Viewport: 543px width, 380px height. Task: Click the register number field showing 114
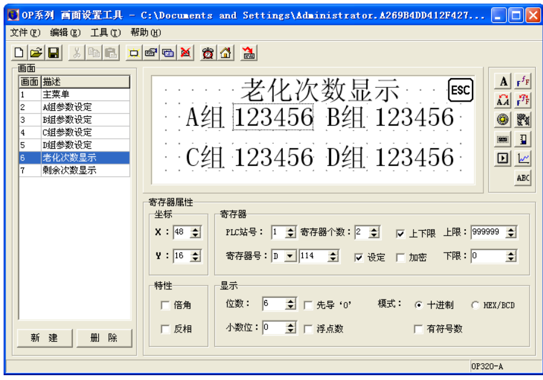(x=314, y=256)
